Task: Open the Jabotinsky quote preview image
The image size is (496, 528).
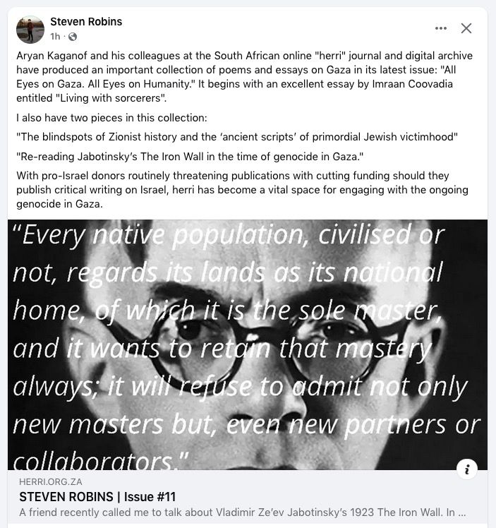Action: (x=248, y=344)
